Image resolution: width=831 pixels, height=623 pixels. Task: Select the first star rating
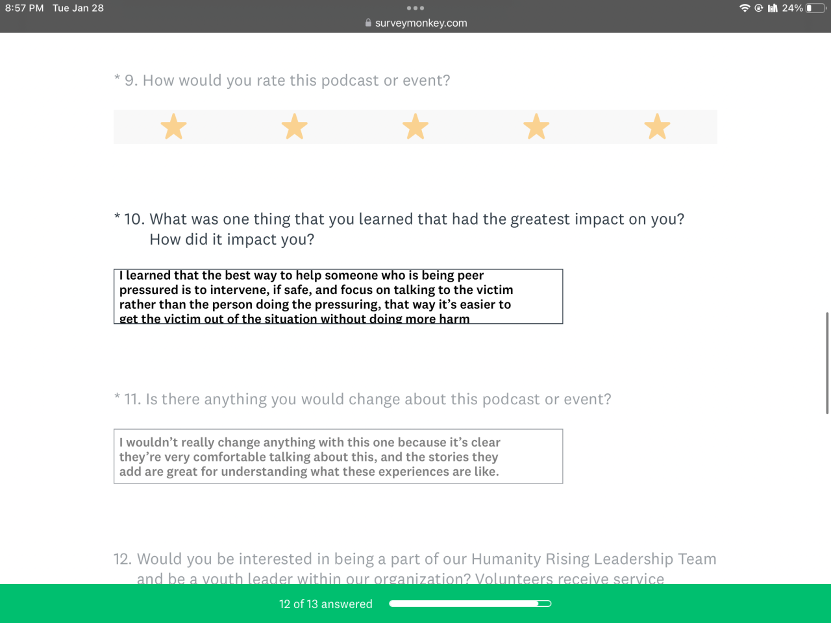coord(173,127)
